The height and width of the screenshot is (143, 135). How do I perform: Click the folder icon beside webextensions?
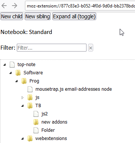(30, 139)
